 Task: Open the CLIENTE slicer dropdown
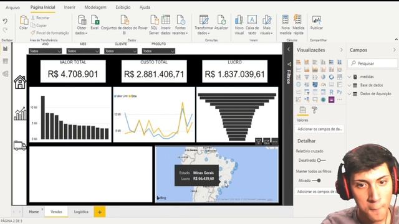click(x=120, y=51)
